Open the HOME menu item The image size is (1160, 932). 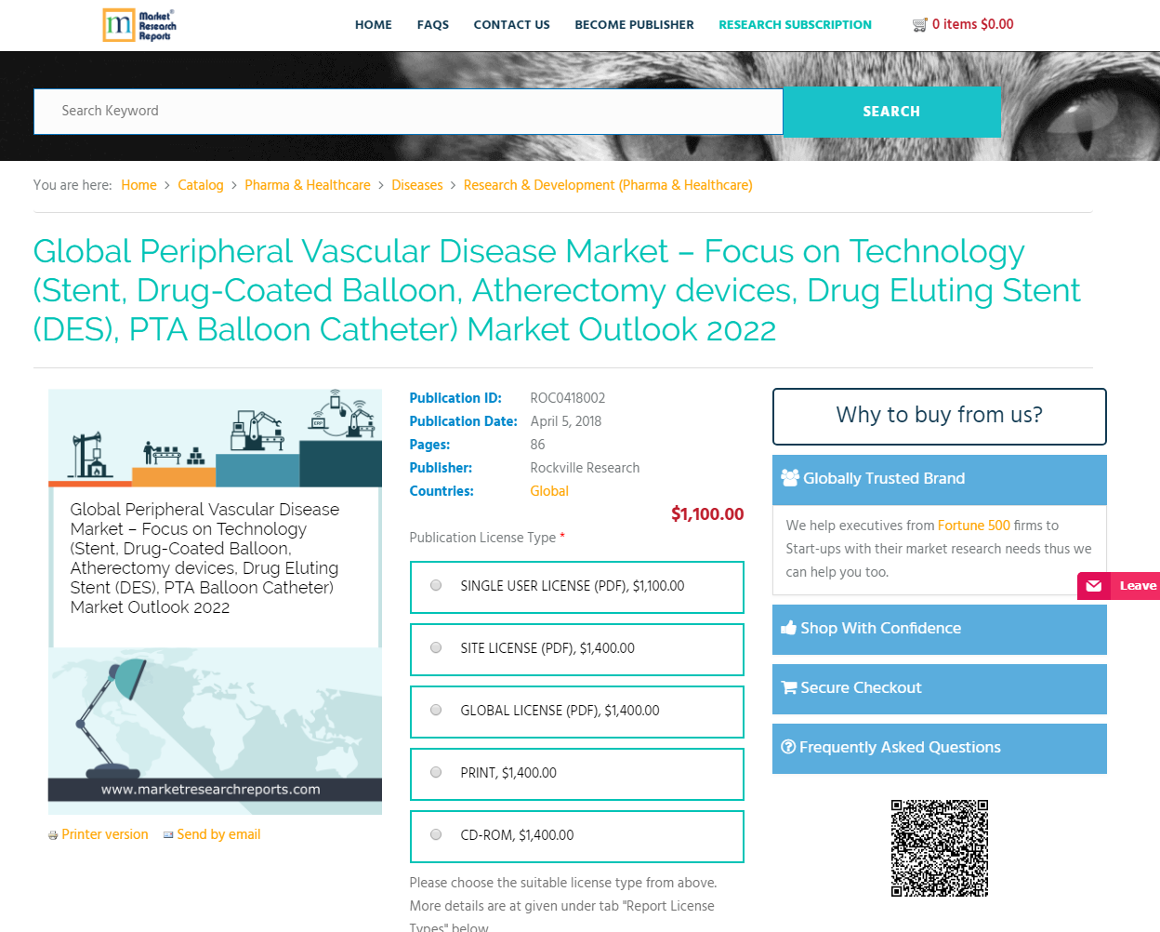point(374,25)
